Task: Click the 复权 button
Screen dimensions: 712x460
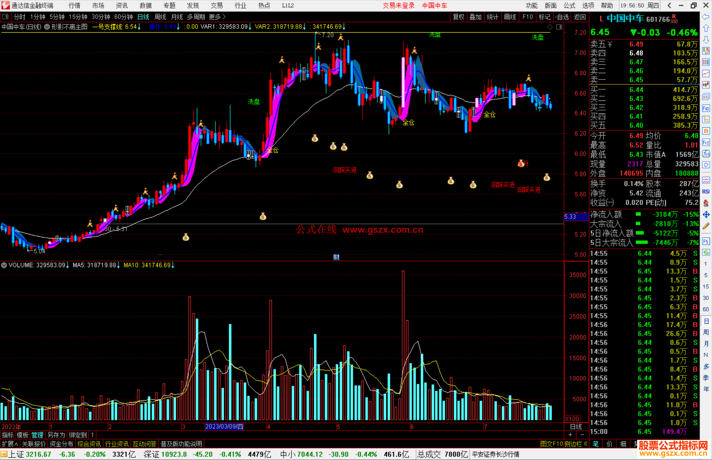Action: point(458,17)
